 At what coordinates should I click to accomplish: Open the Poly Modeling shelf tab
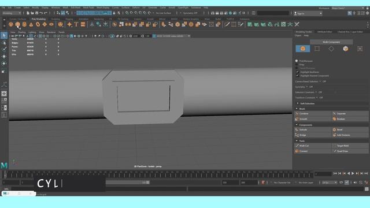pyautogui.click(x=39, y=19)
